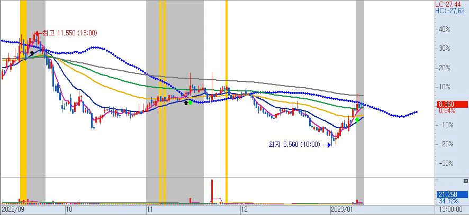Close the volume panel with its X icon

click(x=465, y=181)
